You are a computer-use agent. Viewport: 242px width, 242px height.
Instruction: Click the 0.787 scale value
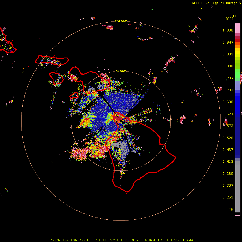click(x=228, y=78)
